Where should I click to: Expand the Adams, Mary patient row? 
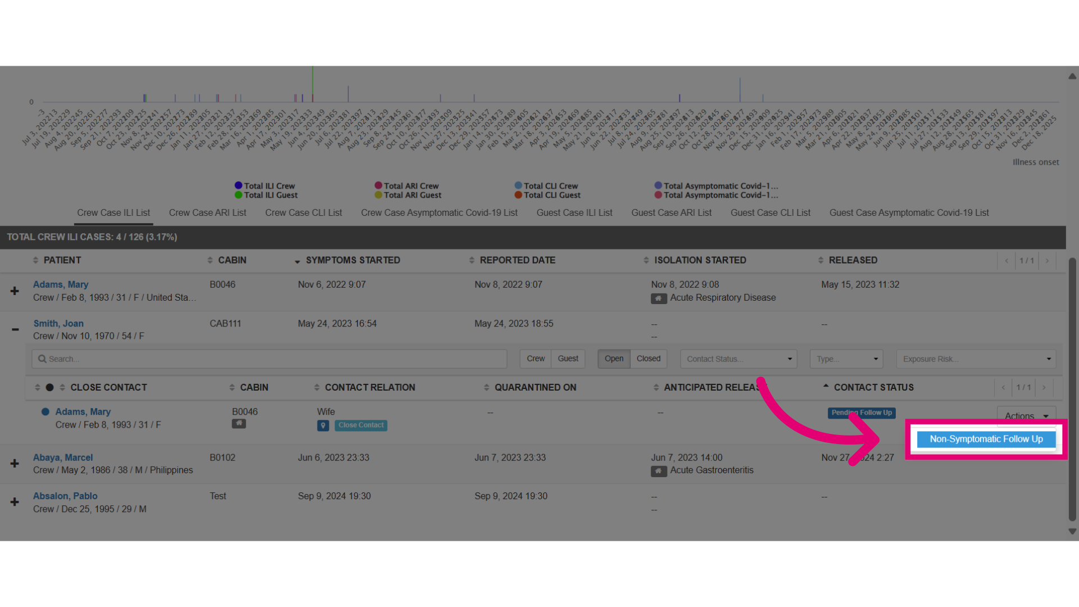[15, 291]
